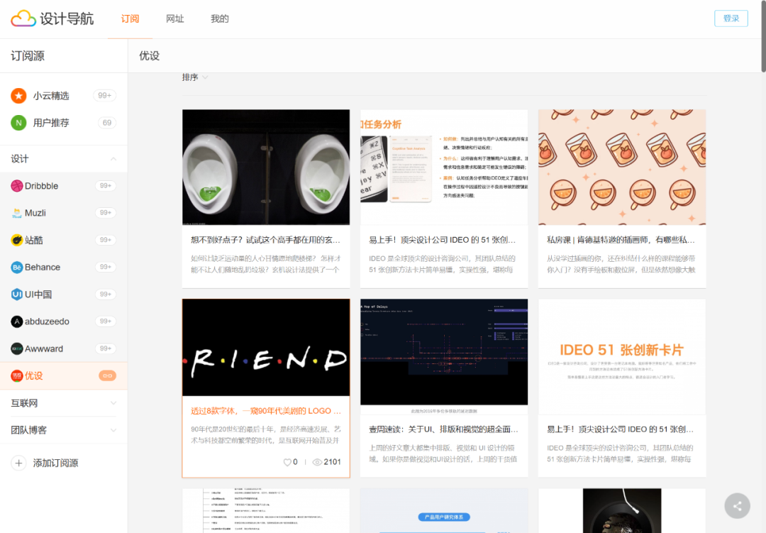Click the orange badge beside 优设
The image size is (766, 533).
(x=108, y=375)
